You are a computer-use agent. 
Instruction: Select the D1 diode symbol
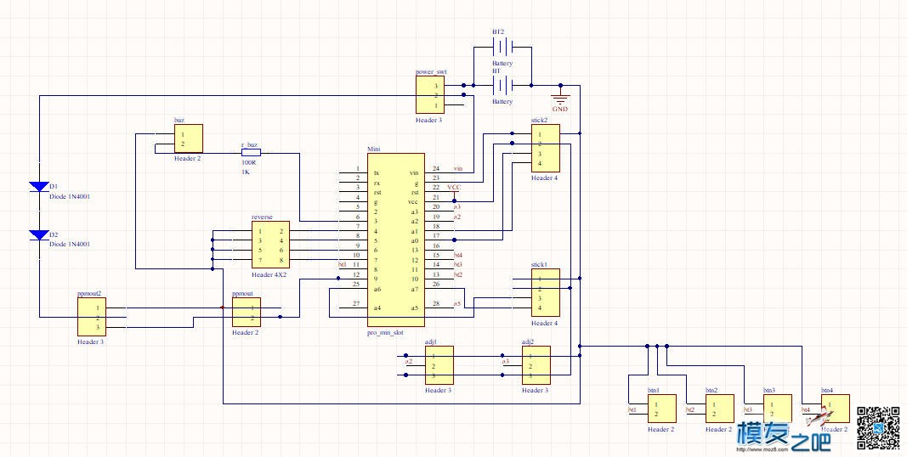pos(39,187)
